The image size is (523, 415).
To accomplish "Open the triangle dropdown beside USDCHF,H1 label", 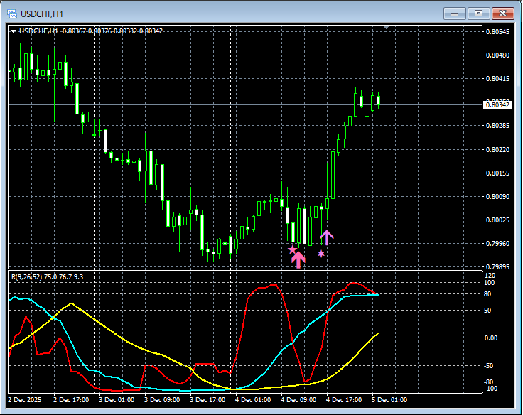I will pyautogui.click(x=13, y=31).
